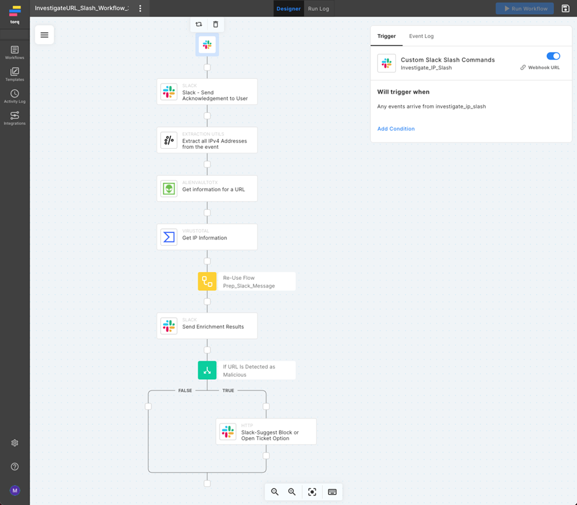The height and width of the screenshot is (505, 577).
Task: Click the TRUE branch label
Action: point(228,391)
